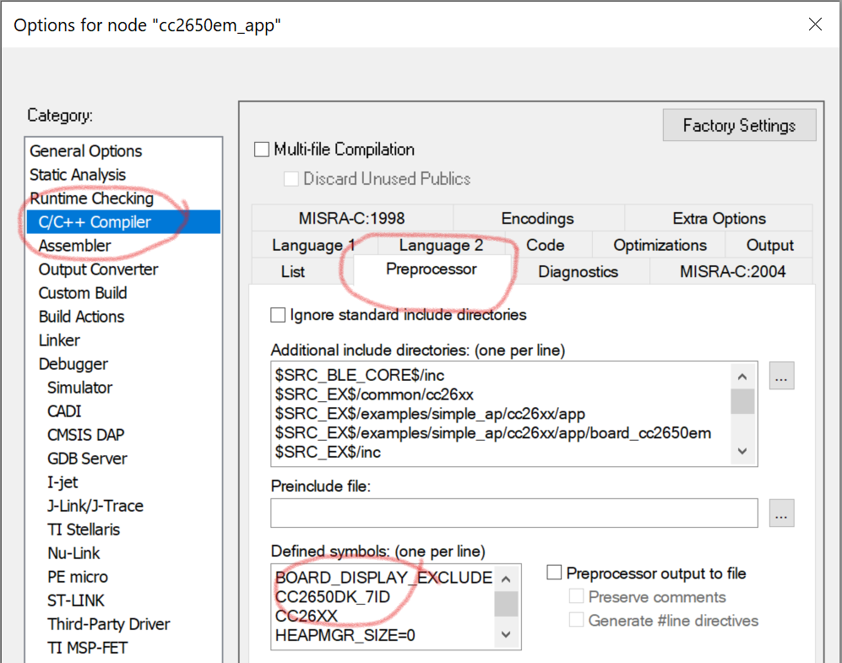Enable Multi-file Compilation checkbox

coord(262,149)
